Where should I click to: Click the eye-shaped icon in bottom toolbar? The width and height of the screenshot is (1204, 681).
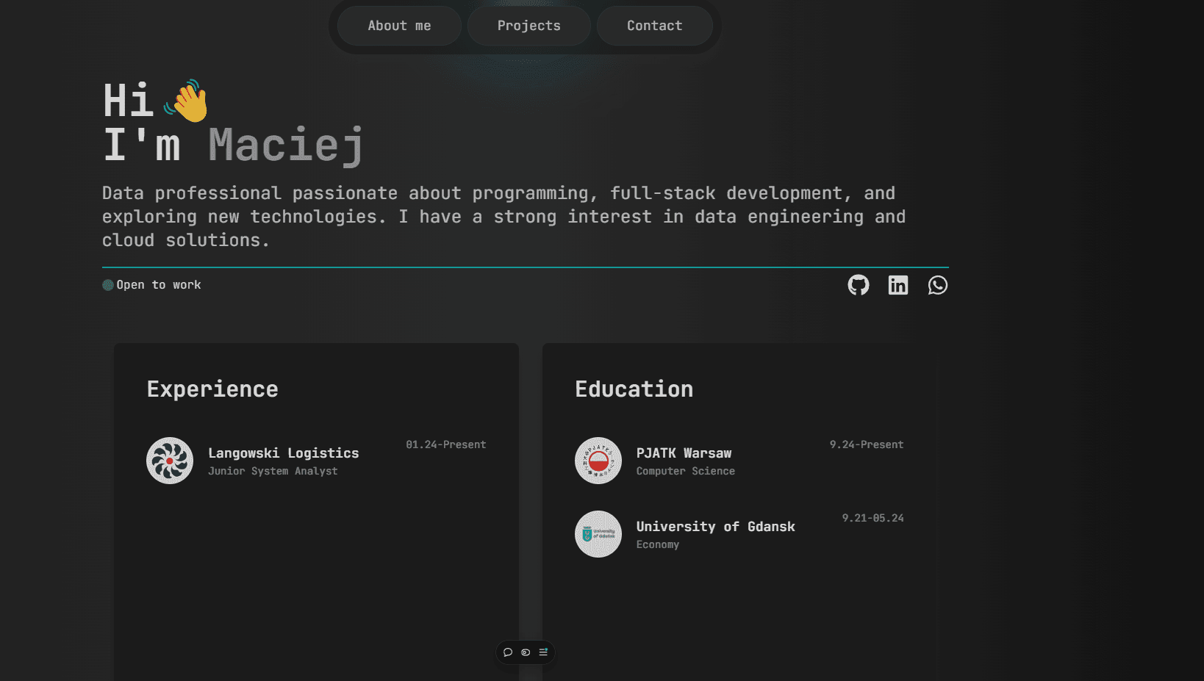[526, 652]
